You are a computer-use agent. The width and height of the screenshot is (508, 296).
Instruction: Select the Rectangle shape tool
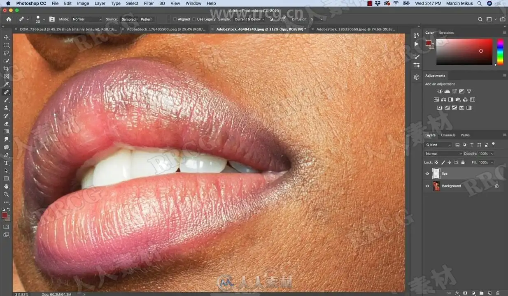pos(6,178)
